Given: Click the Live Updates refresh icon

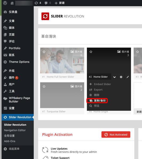Looking at the screenshot, I should click(45, 150).
